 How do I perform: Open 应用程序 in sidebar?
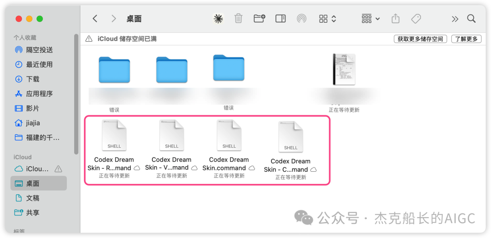tap(40, 94)
